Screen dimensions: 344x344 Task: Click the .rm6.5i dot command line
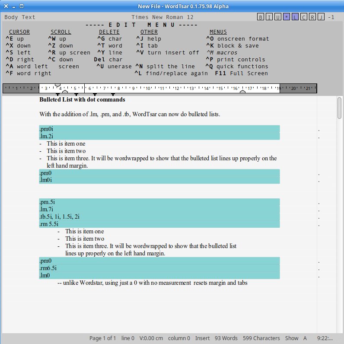tap(159, 268)
